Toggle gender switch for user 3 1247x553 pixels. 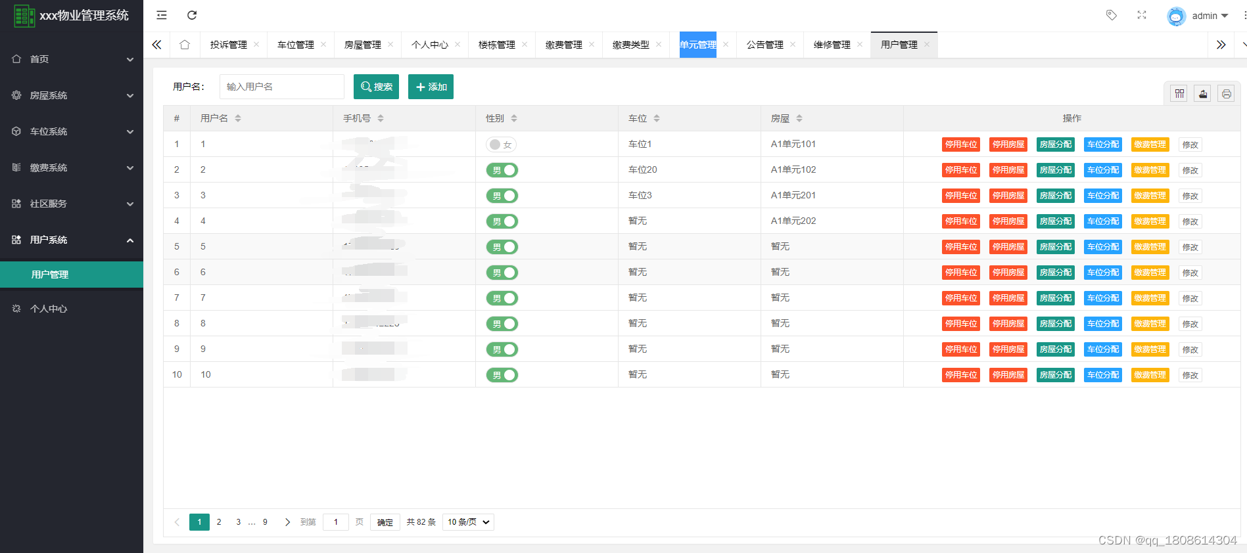pyautogui.click(x=502, y=196)
